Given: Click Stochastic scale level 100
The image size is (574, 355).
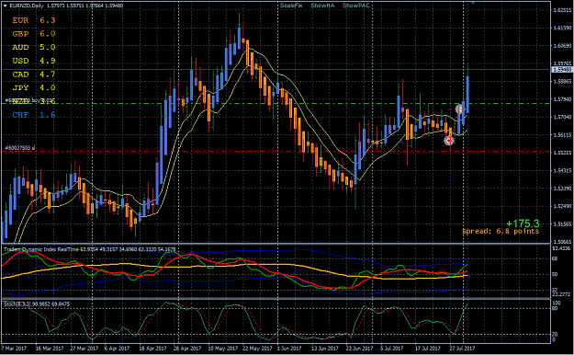Looking at the screenshot, I should pos(557,303).
